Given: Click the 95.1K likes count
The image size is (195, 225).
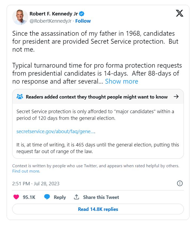Looking at the screenshot, I should pos(29,197).
